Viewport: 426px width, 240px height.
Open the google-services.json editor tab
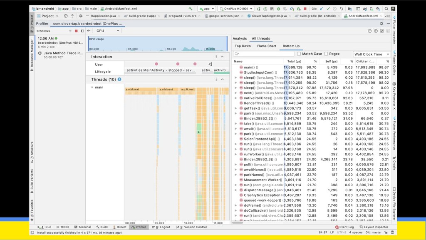point(224,16)
